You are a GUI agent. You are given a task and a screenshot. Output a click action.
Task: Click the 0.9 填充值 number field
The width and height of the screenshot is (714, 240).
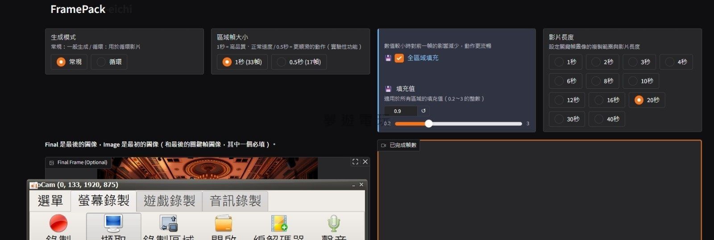tap(401, 111)
